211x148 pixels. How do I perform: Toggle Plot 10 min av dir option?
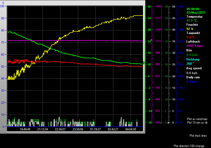(x=197, y=123)
